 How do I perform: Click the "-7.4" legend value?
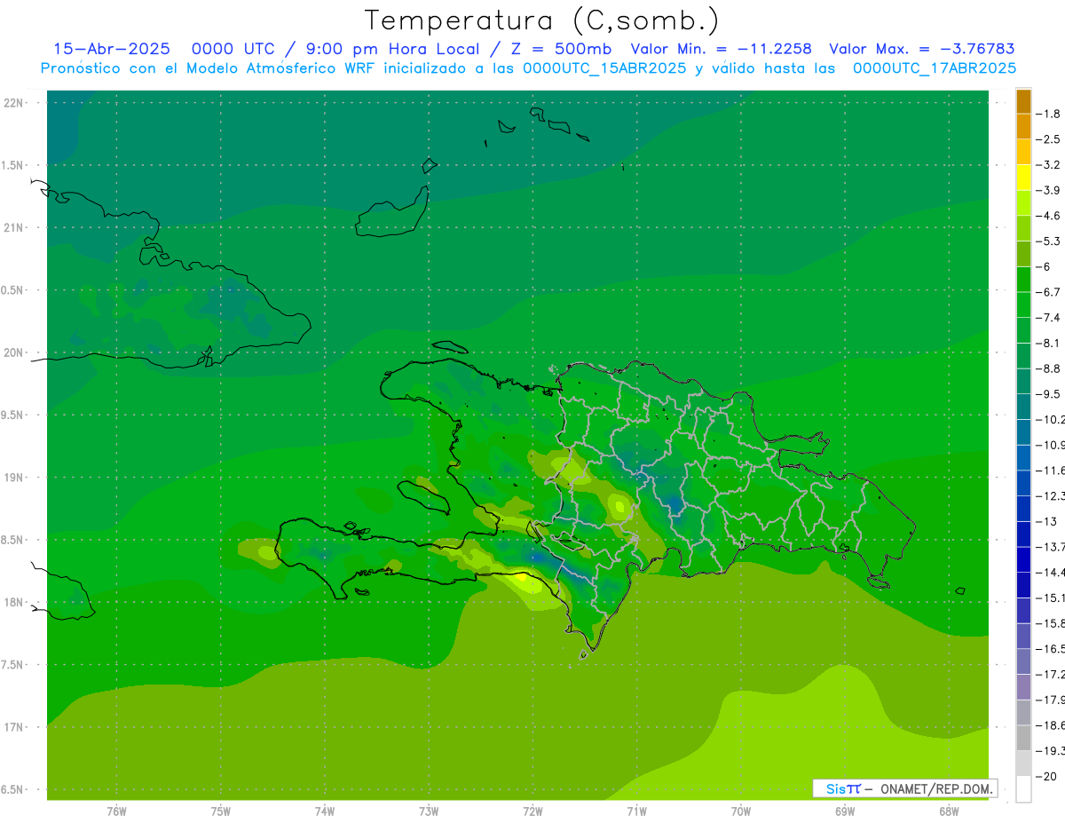1048,317
